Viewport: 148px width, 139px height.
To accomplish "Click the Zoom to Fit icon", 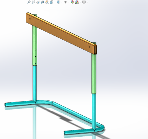I will pyautogui.click(x=29, y=2).
